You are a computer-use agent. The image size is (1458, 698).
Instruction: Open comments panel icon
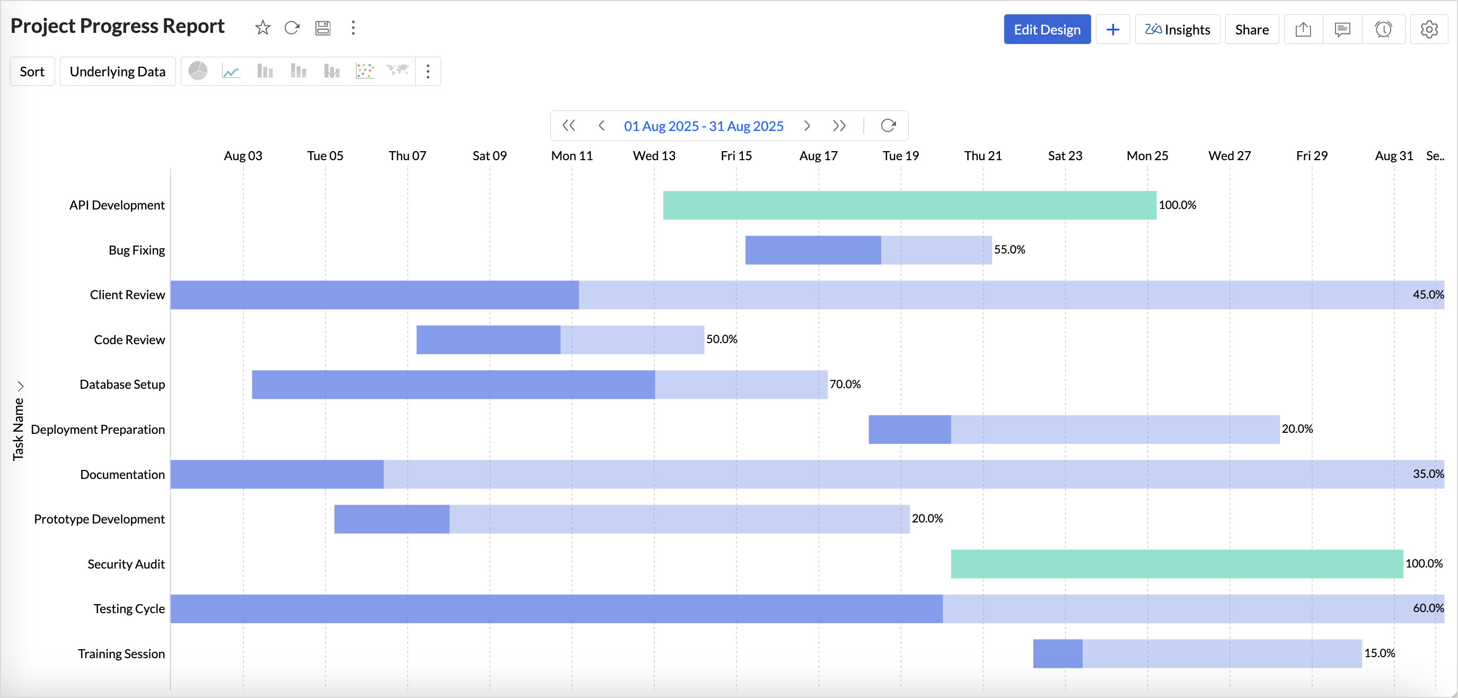click(x=1342, y=30)
